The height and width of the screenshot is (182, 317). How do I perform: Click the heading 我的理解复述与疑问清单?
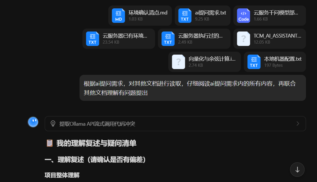coord(96,143)
